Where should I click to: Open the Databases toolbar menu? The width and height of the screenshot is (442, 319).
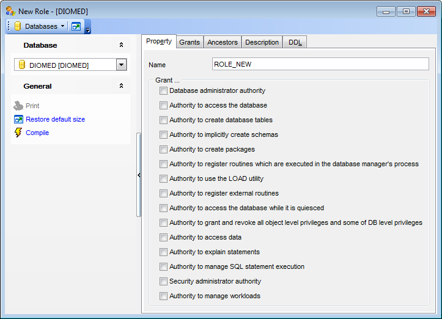40,26
